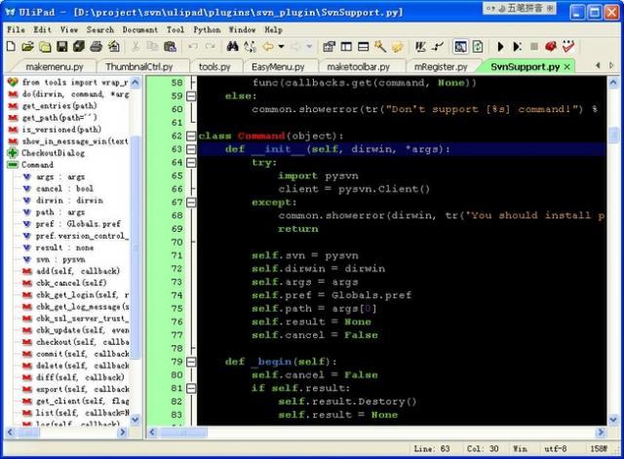Click the New file toolbar icon
The width and height of the screenshot is (624, 459).
pyautogui.click(x=12, y=47)
